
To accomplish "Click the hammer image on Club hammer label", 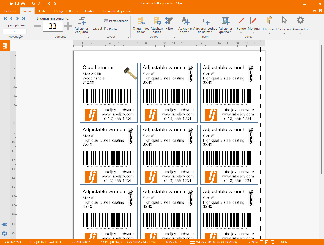I will tap(130, 73).
